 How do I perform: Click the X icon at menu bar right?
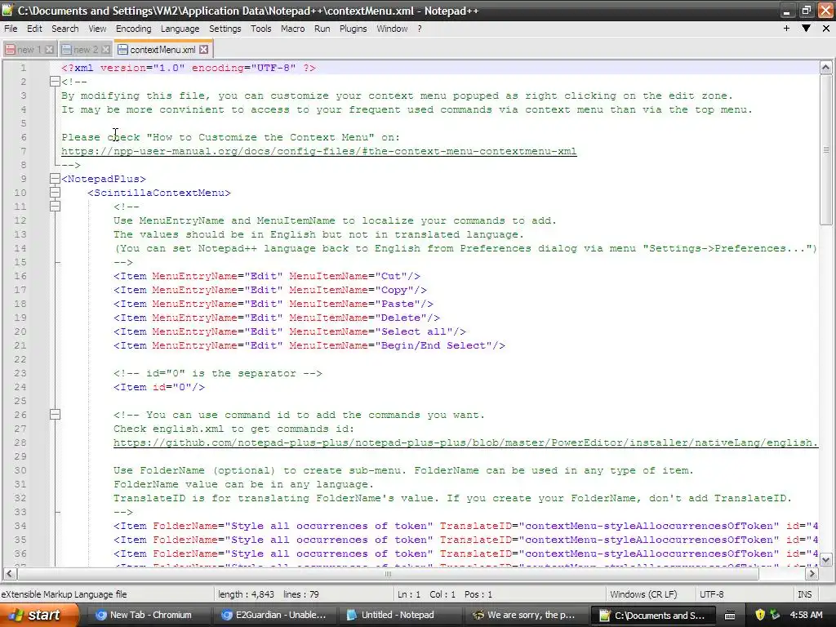pos(826,29)
